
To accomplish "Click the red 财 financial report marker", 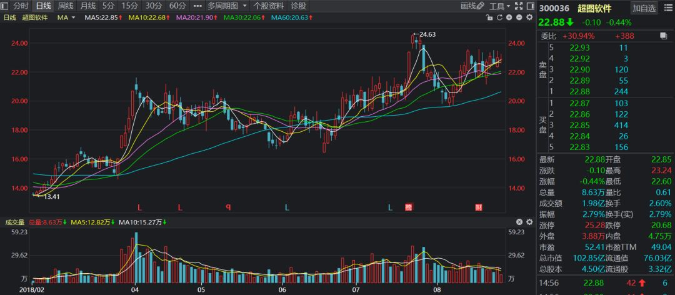I will click(478, 207).
